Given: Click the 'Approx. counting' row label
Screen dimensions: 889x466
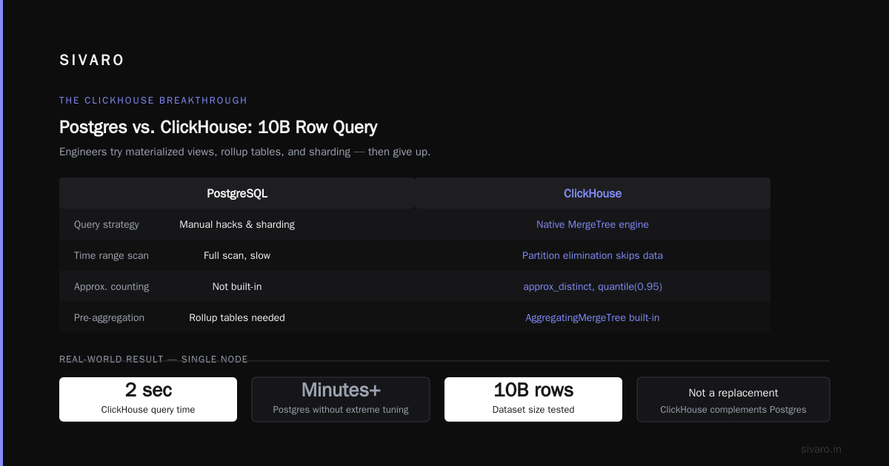Looking at the screenshot, I should (111, 286).
